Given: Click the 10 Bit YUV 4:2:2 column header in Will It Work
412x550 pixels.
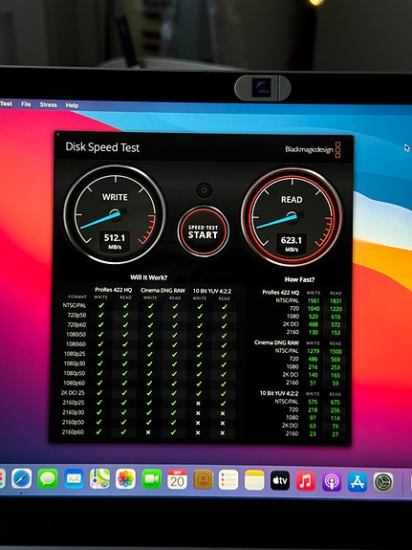Looking at the screenshot, I should (x=212, y=291).
